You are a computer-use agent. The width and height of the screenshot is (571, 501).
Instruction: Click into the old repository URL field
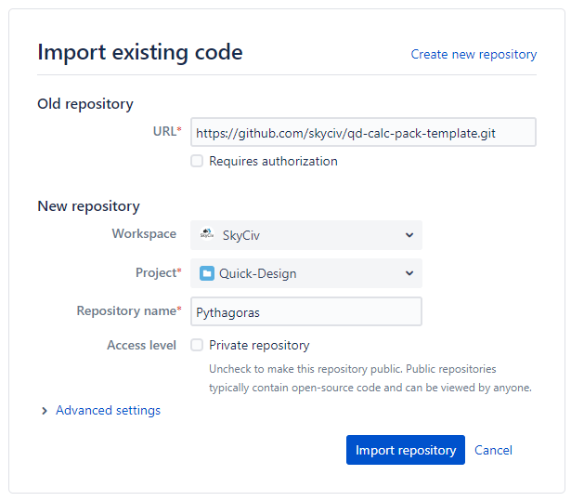click(363, 132)
